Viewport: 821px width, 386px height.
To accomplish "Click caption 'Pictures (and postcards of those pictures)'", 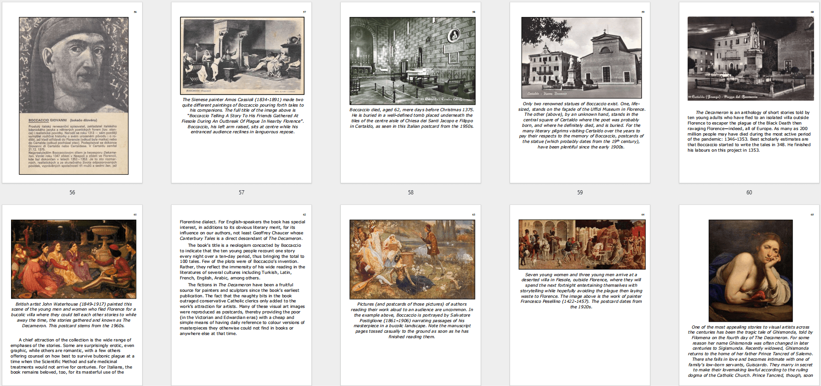I will coord(412,320).
